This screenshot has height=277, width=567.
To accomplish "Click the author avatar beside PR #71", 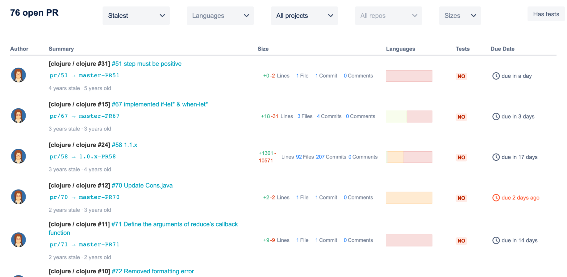I will (x=18, y=240).
